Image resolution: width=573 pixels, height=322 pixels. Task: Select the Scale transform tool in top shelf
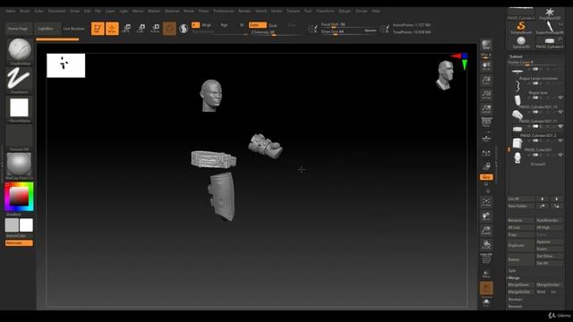(141, 29)
